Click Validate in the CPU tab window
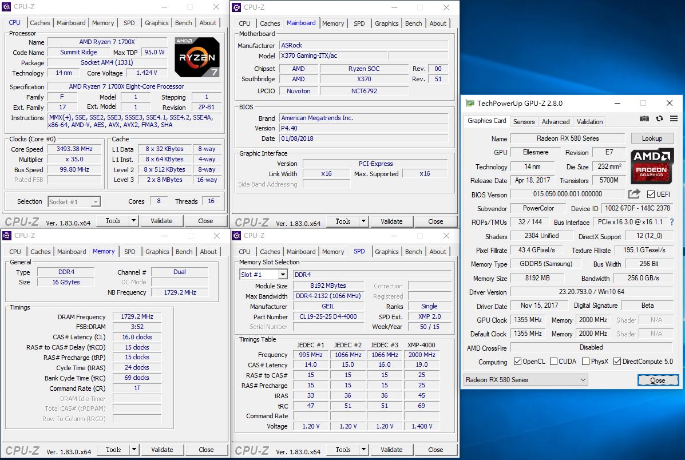Screen dimensions: 685x460 [161, 221]
